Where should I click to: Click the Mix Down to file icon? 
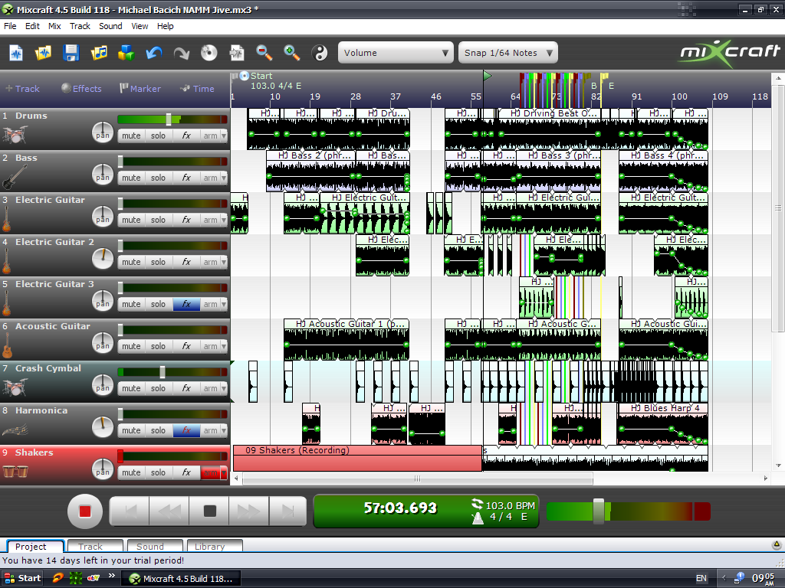pos(236,53)
